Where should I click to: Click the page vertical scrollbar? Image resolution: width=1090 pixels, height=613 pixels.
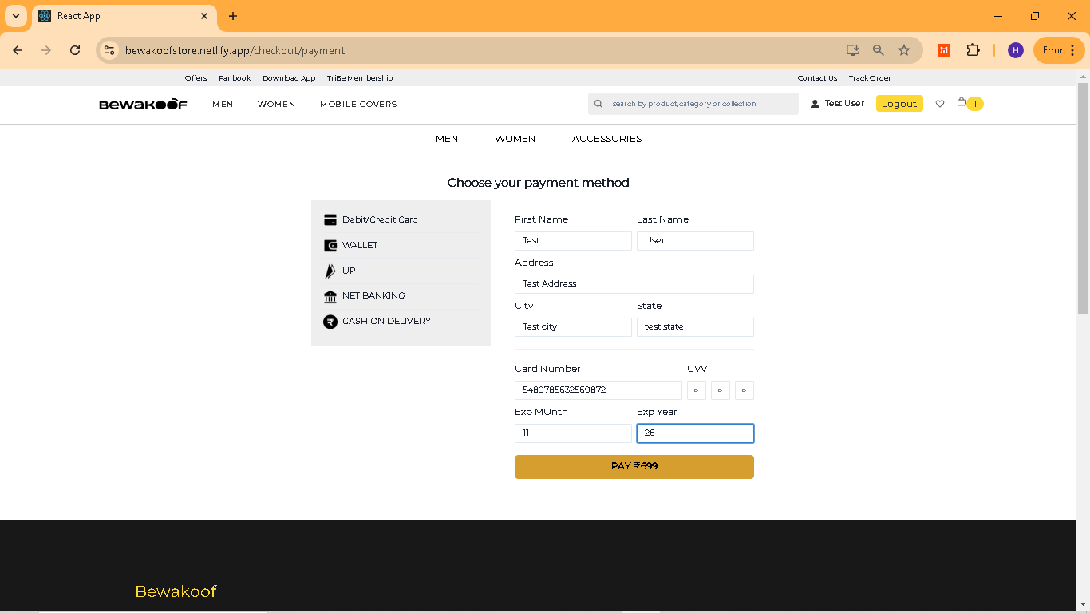tap(1083, 198)
